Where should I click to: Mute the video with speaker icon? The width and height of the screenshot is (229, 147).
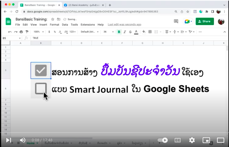click(x=23, y=140)
